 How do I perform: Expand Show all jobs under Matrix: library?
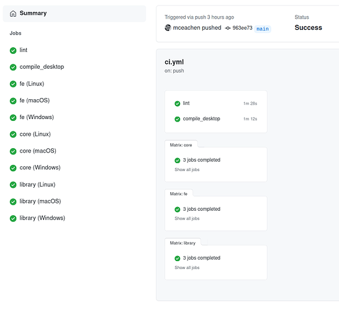tap(187, 267)
